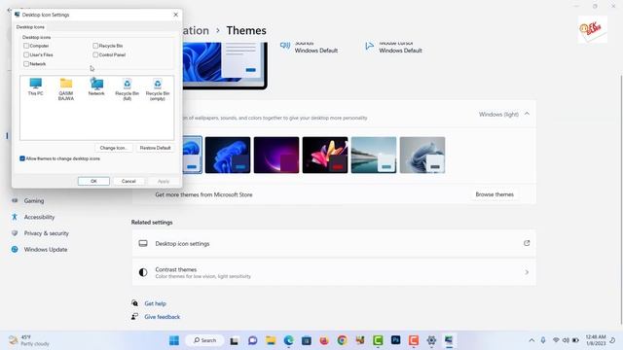The image size is (623, 350).
Task: Click the Contrast themes half-circle icon
Action: pos(143,272)
